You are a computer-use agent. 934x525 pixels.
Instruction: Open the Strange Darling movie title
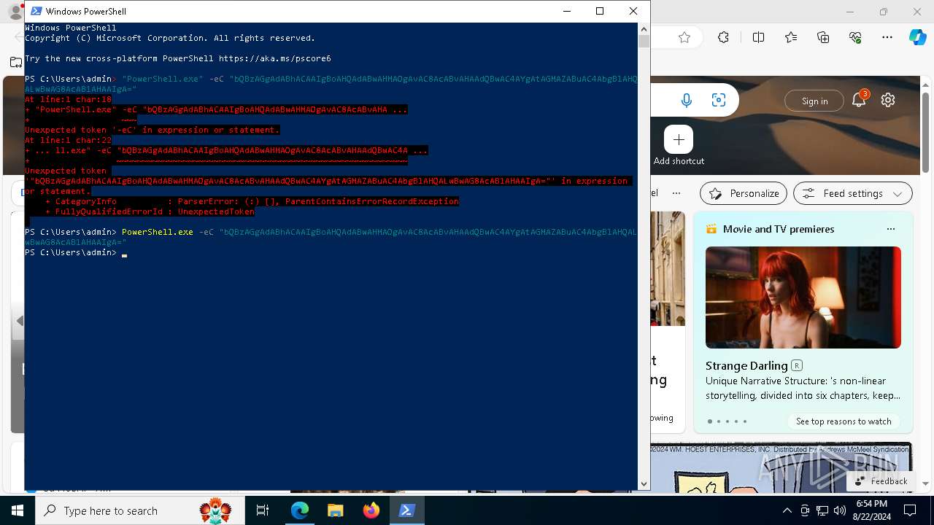746,365
